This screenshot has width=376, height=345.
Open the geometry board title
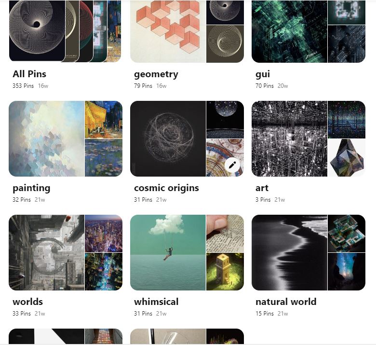[x=156, y=74]
